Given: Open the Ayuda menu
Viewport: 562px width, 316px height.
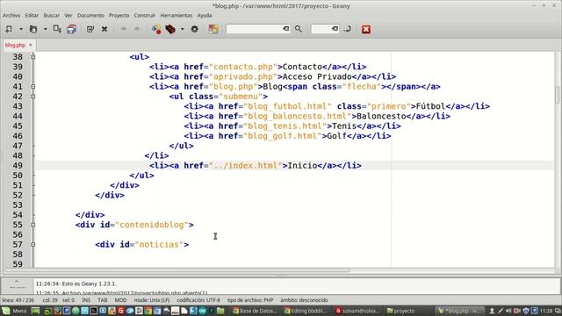Looking at the screenshot, I should [205, 16].
